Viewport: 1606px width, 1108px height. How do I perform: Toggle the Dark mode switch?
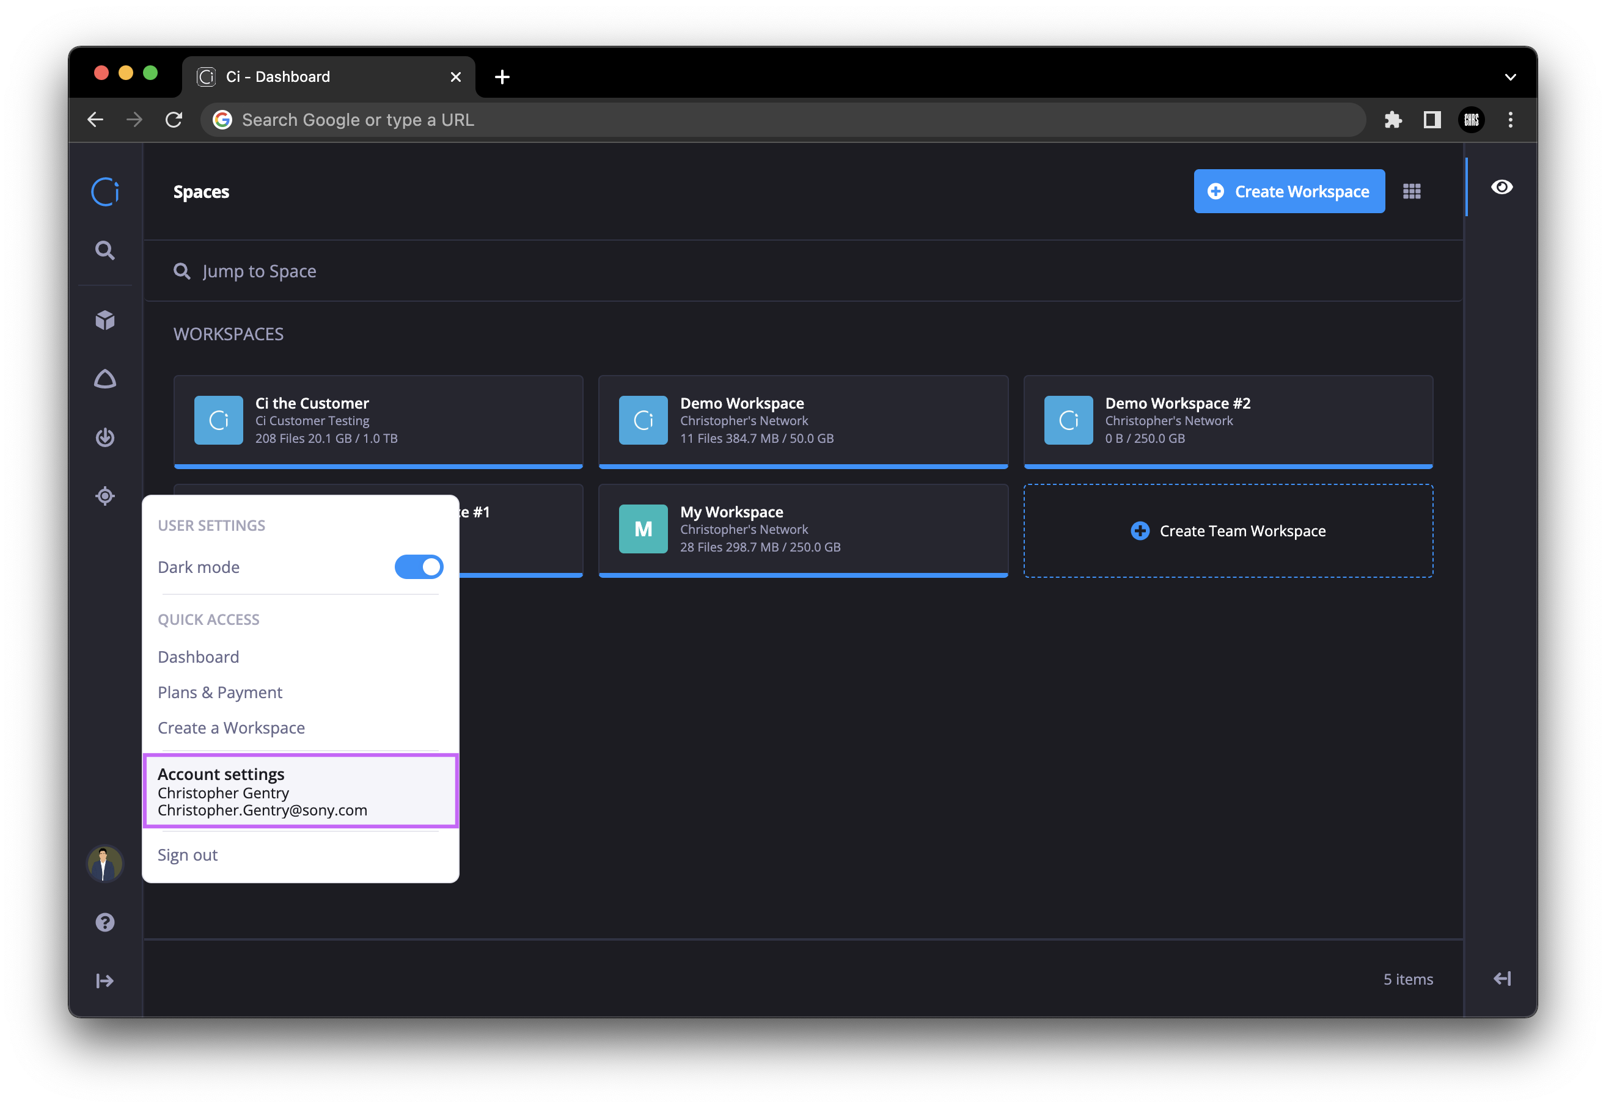(419, 567)
